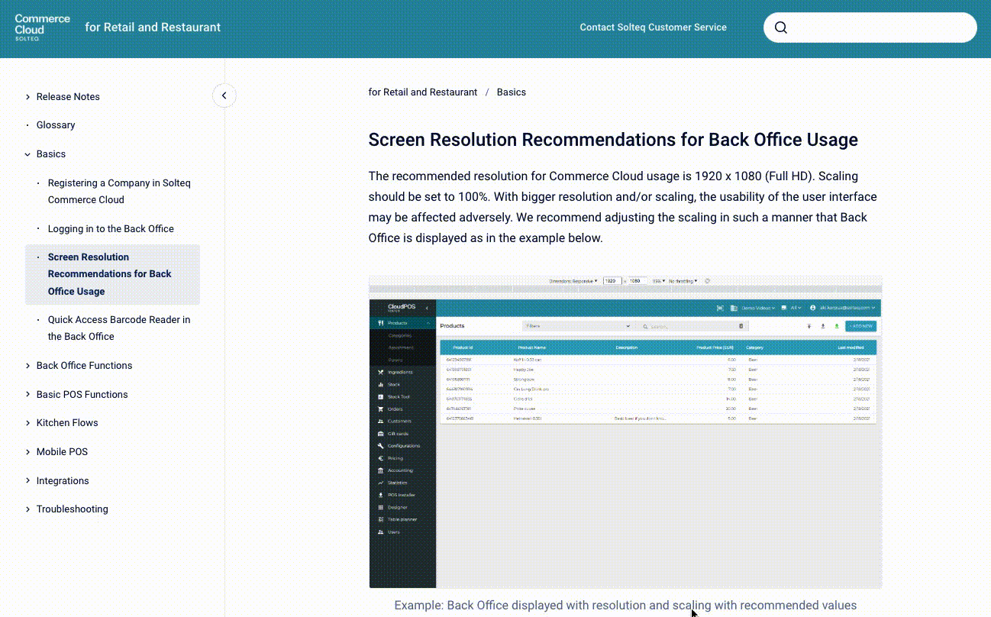Open Registering a Company in Solteq Commerce Cloud
991x617 pixels.
click(118, 192)
